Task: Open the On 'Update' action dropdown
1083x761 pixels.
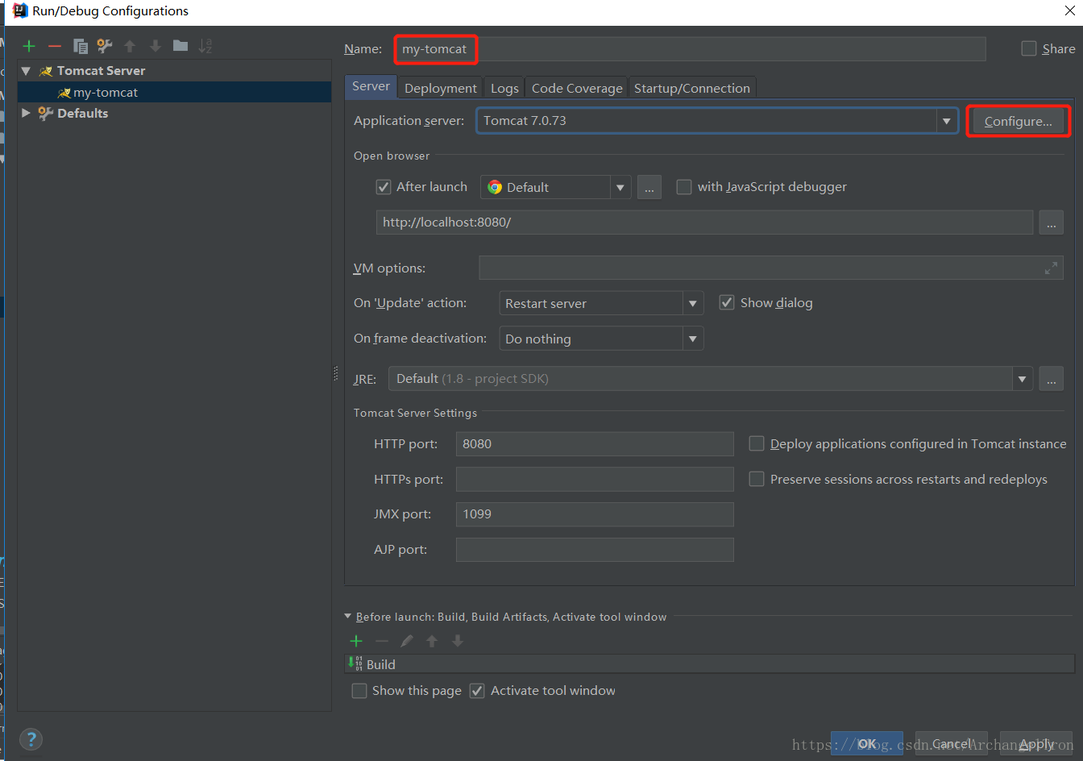Action: point(692,303)
